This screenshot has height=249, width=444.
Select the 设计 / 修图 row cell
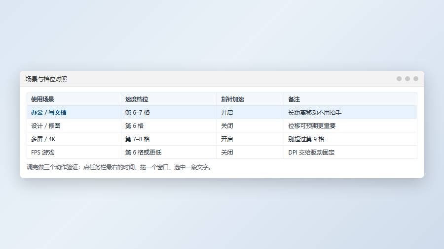pyautogui.click(x=74, y=125)
